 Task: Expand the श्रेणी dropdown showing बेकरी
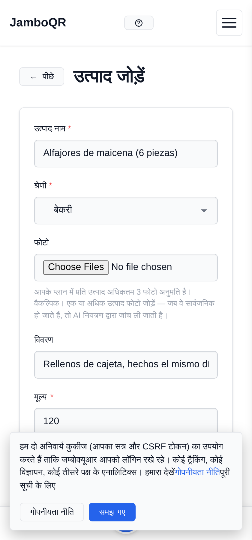pyautogui.click(x=126, y=211)
